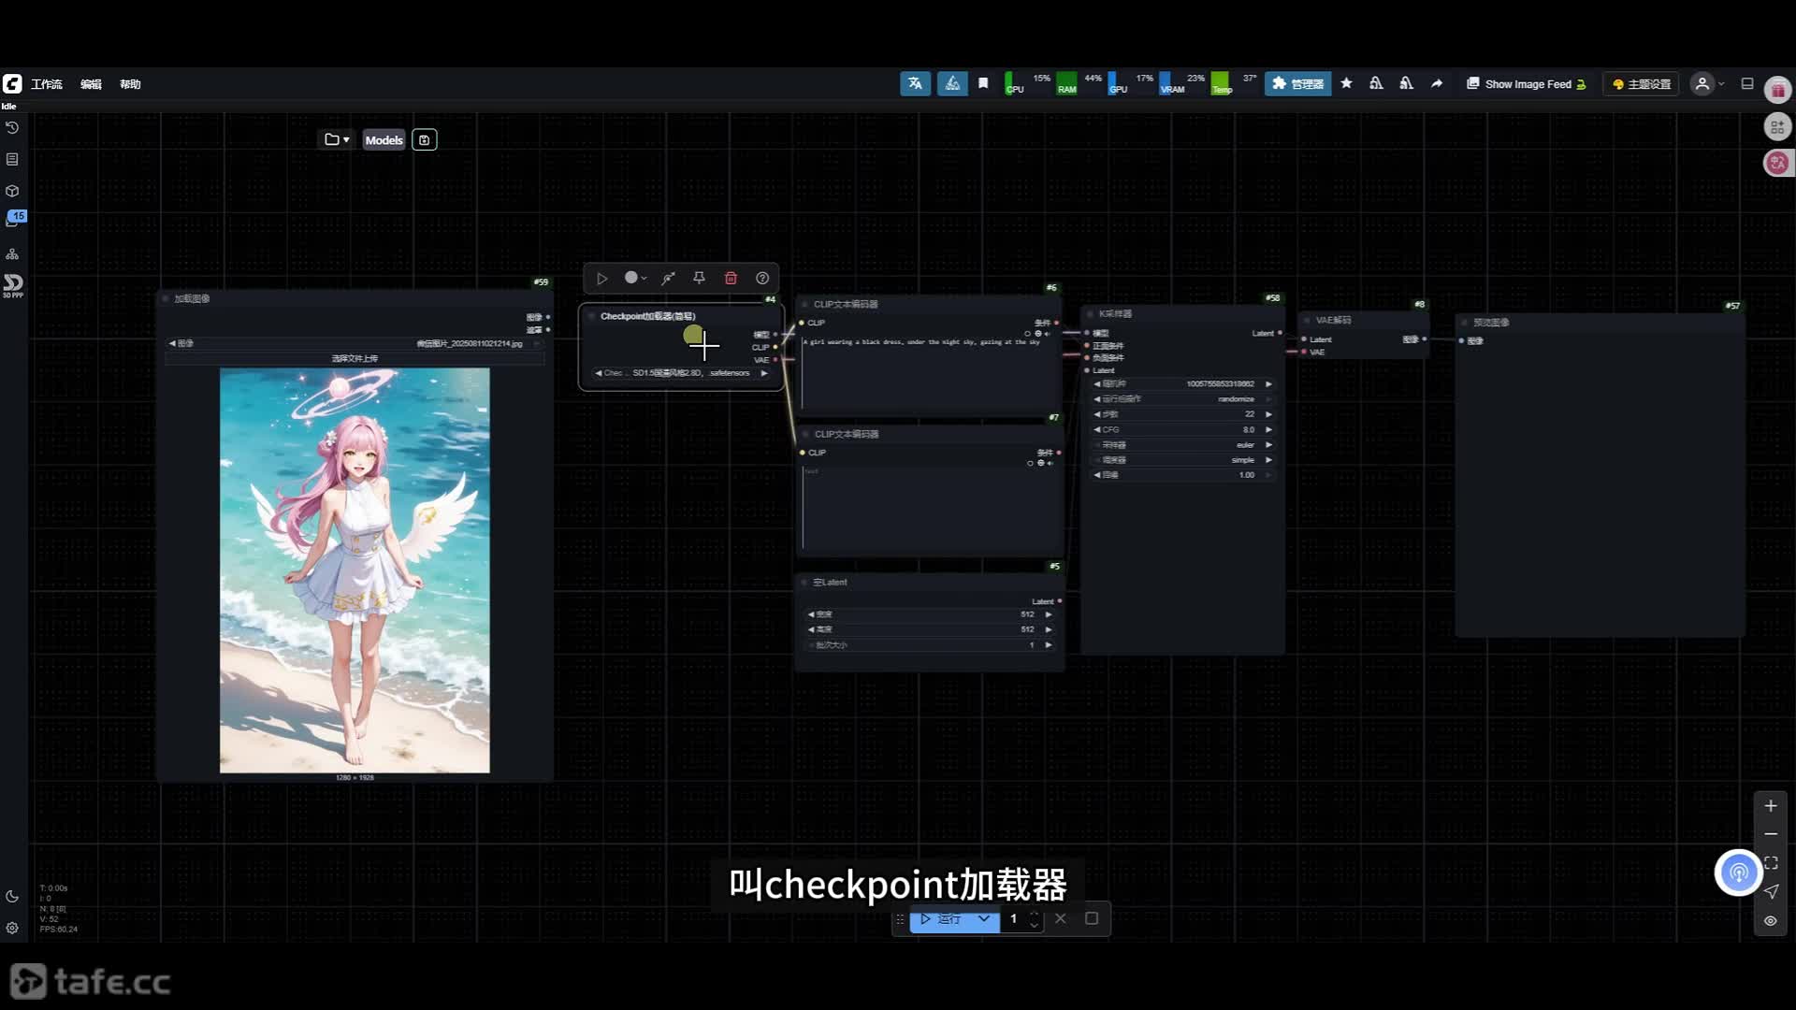Select next checkpoint model with right arrow
Image resolution: width=1796 pixels, height=1010 pixels.
pos(764,373)
